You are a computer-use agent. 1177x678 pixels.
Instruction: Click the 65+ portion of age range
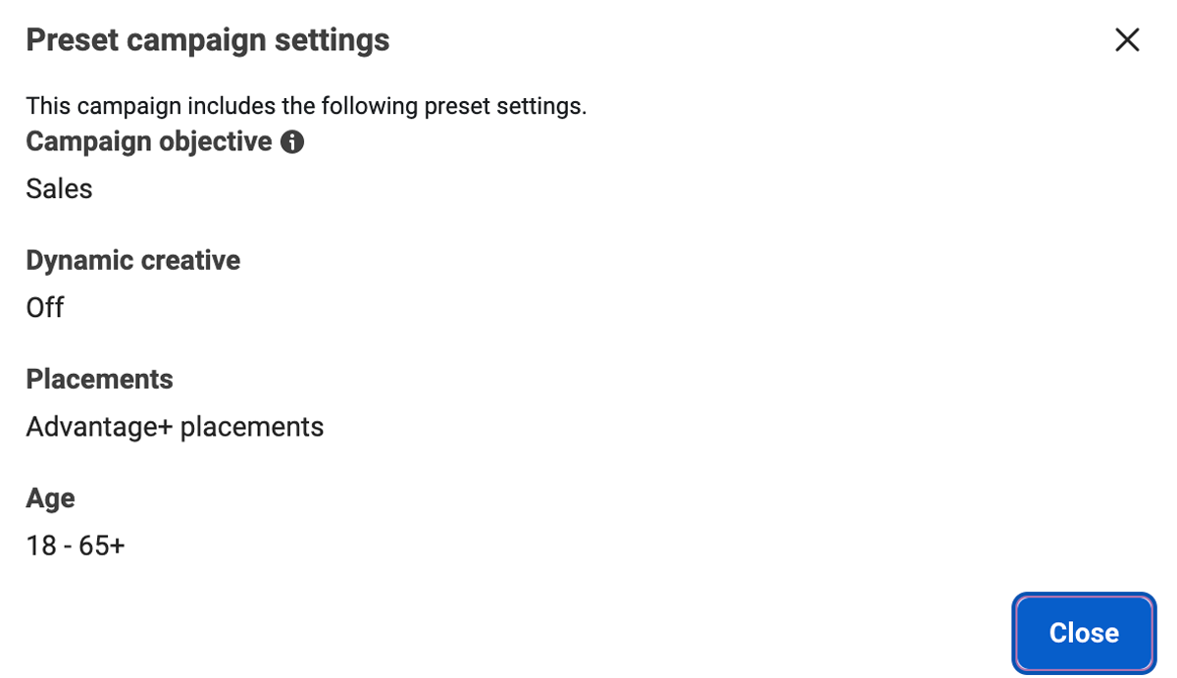click(x=102, y=546)
